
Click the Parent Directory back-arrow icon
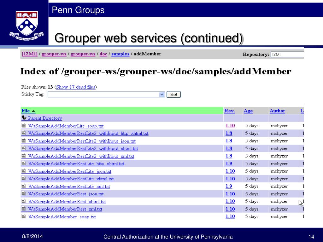pyautogui.click(x=24, y=118)
